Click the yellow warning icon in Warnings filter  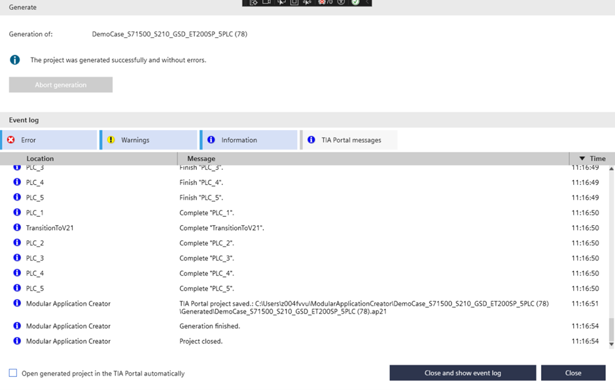point(111,140)
